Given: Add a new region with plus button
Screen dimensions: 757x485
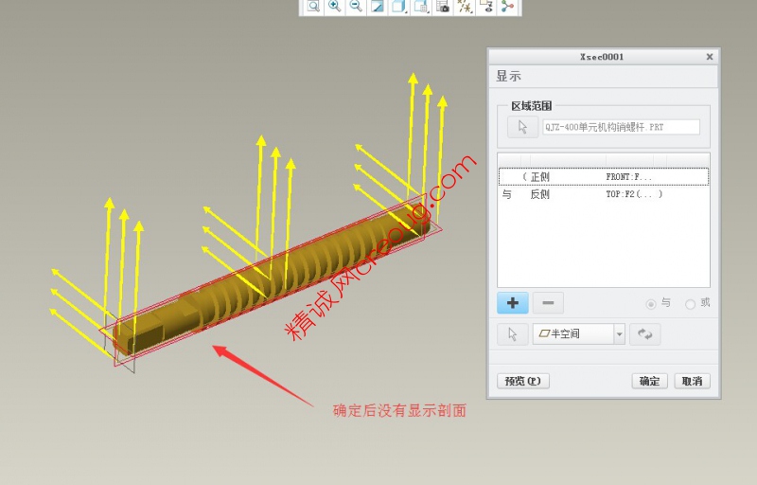Looking at the screenshot, I should coord(513,303).
